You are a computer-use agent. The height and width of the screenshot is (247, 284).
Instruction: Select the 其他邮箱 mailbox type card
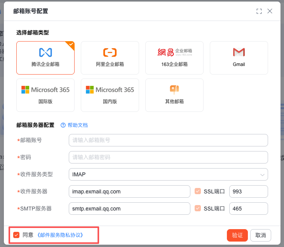(x=174, y=95)
